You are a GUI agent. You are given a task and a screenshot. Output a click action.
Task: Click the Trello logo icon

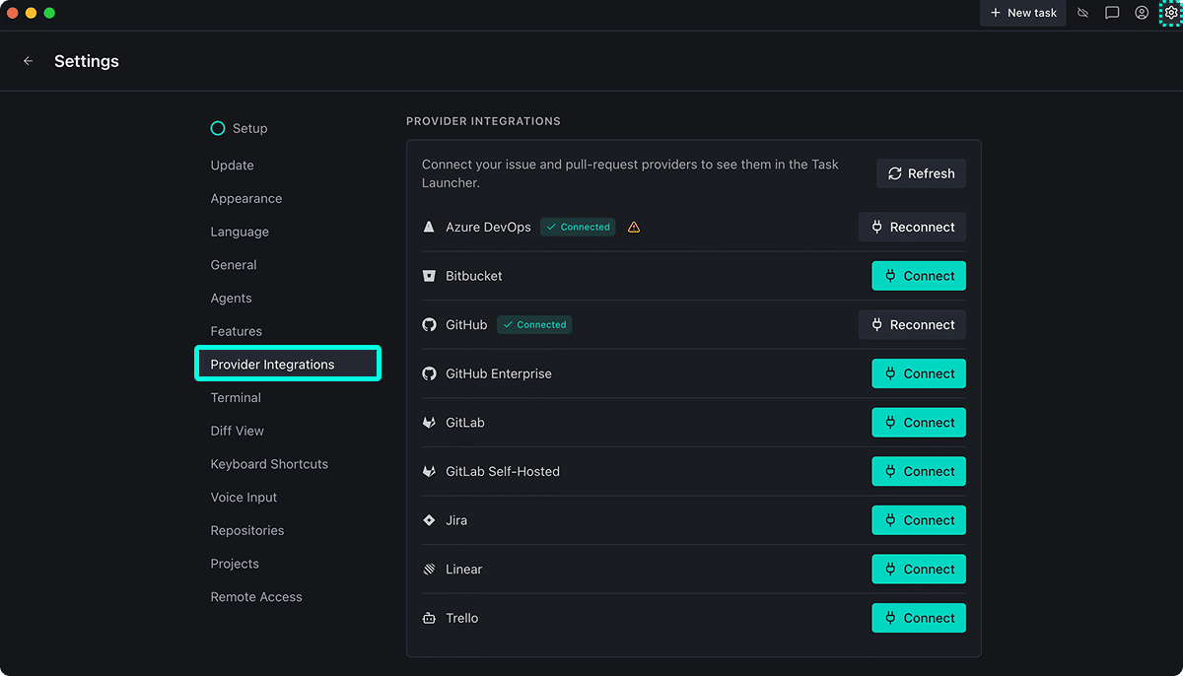click(429, 618)
